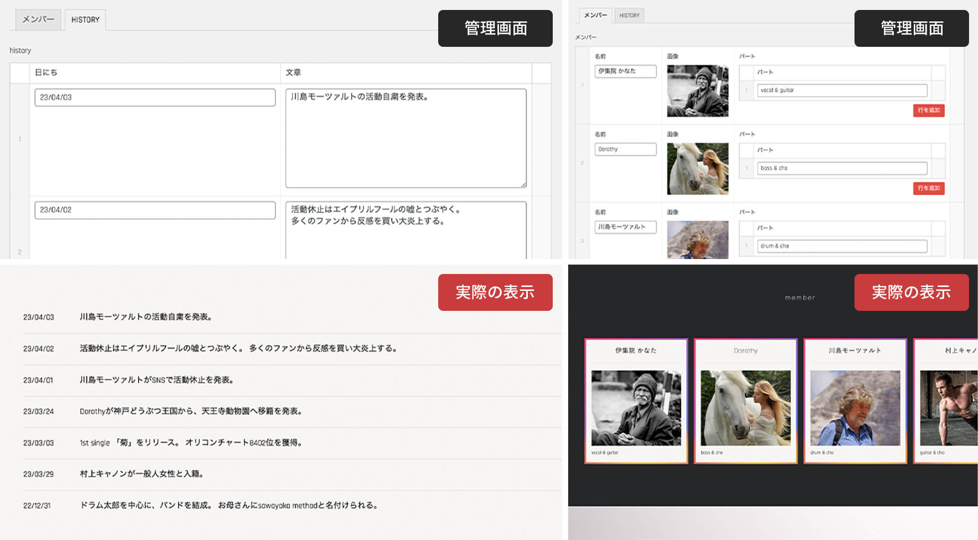Open the HISTORY tab in the right admin panel
978x540 pixels.
(629, 15)
